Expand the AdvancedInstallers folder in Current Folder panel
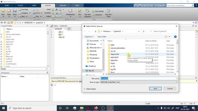 pyautogui.click(x=1, y=34)
